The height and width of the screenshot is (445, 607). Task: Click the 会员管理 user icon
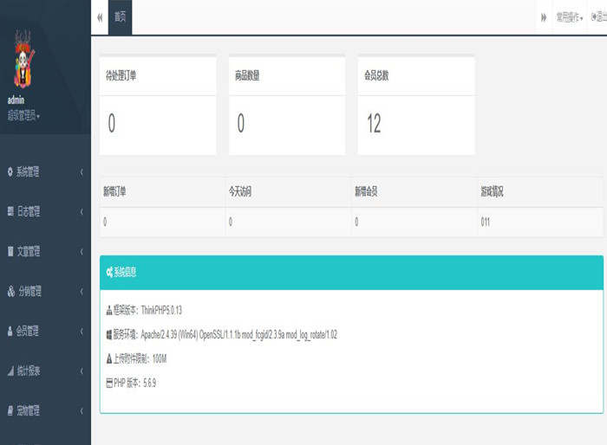10,332
